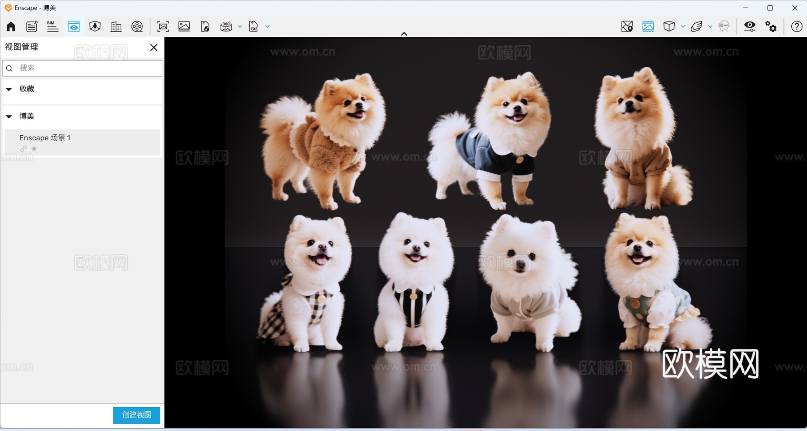The height and width of the screenshot is (431, 807).
Task: Click the cube projection mode icon
Action: click(x=669, y=26)
